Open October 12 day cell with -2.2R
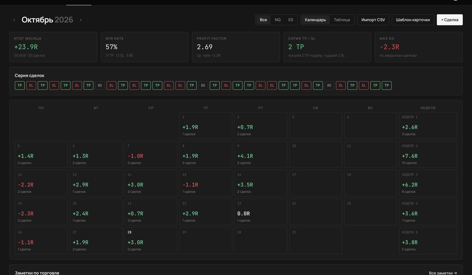472x275 pixels. tap(41, 183)
